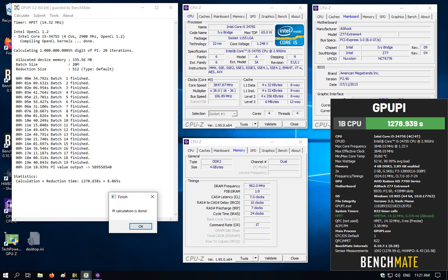Screen dimensions: 448x280
Task: Switch to CPU-Z taskbar icon
Action: [98, 275]
